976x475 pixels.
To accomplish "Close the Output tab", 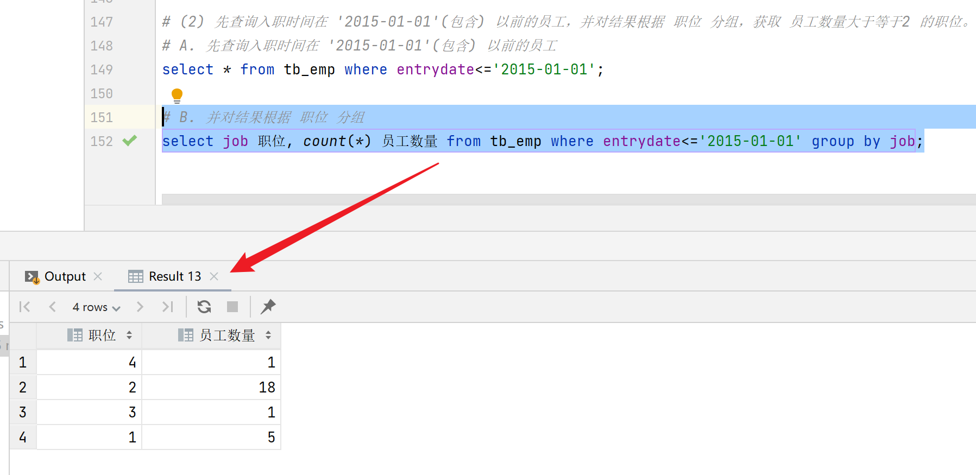I will [98, 276].
